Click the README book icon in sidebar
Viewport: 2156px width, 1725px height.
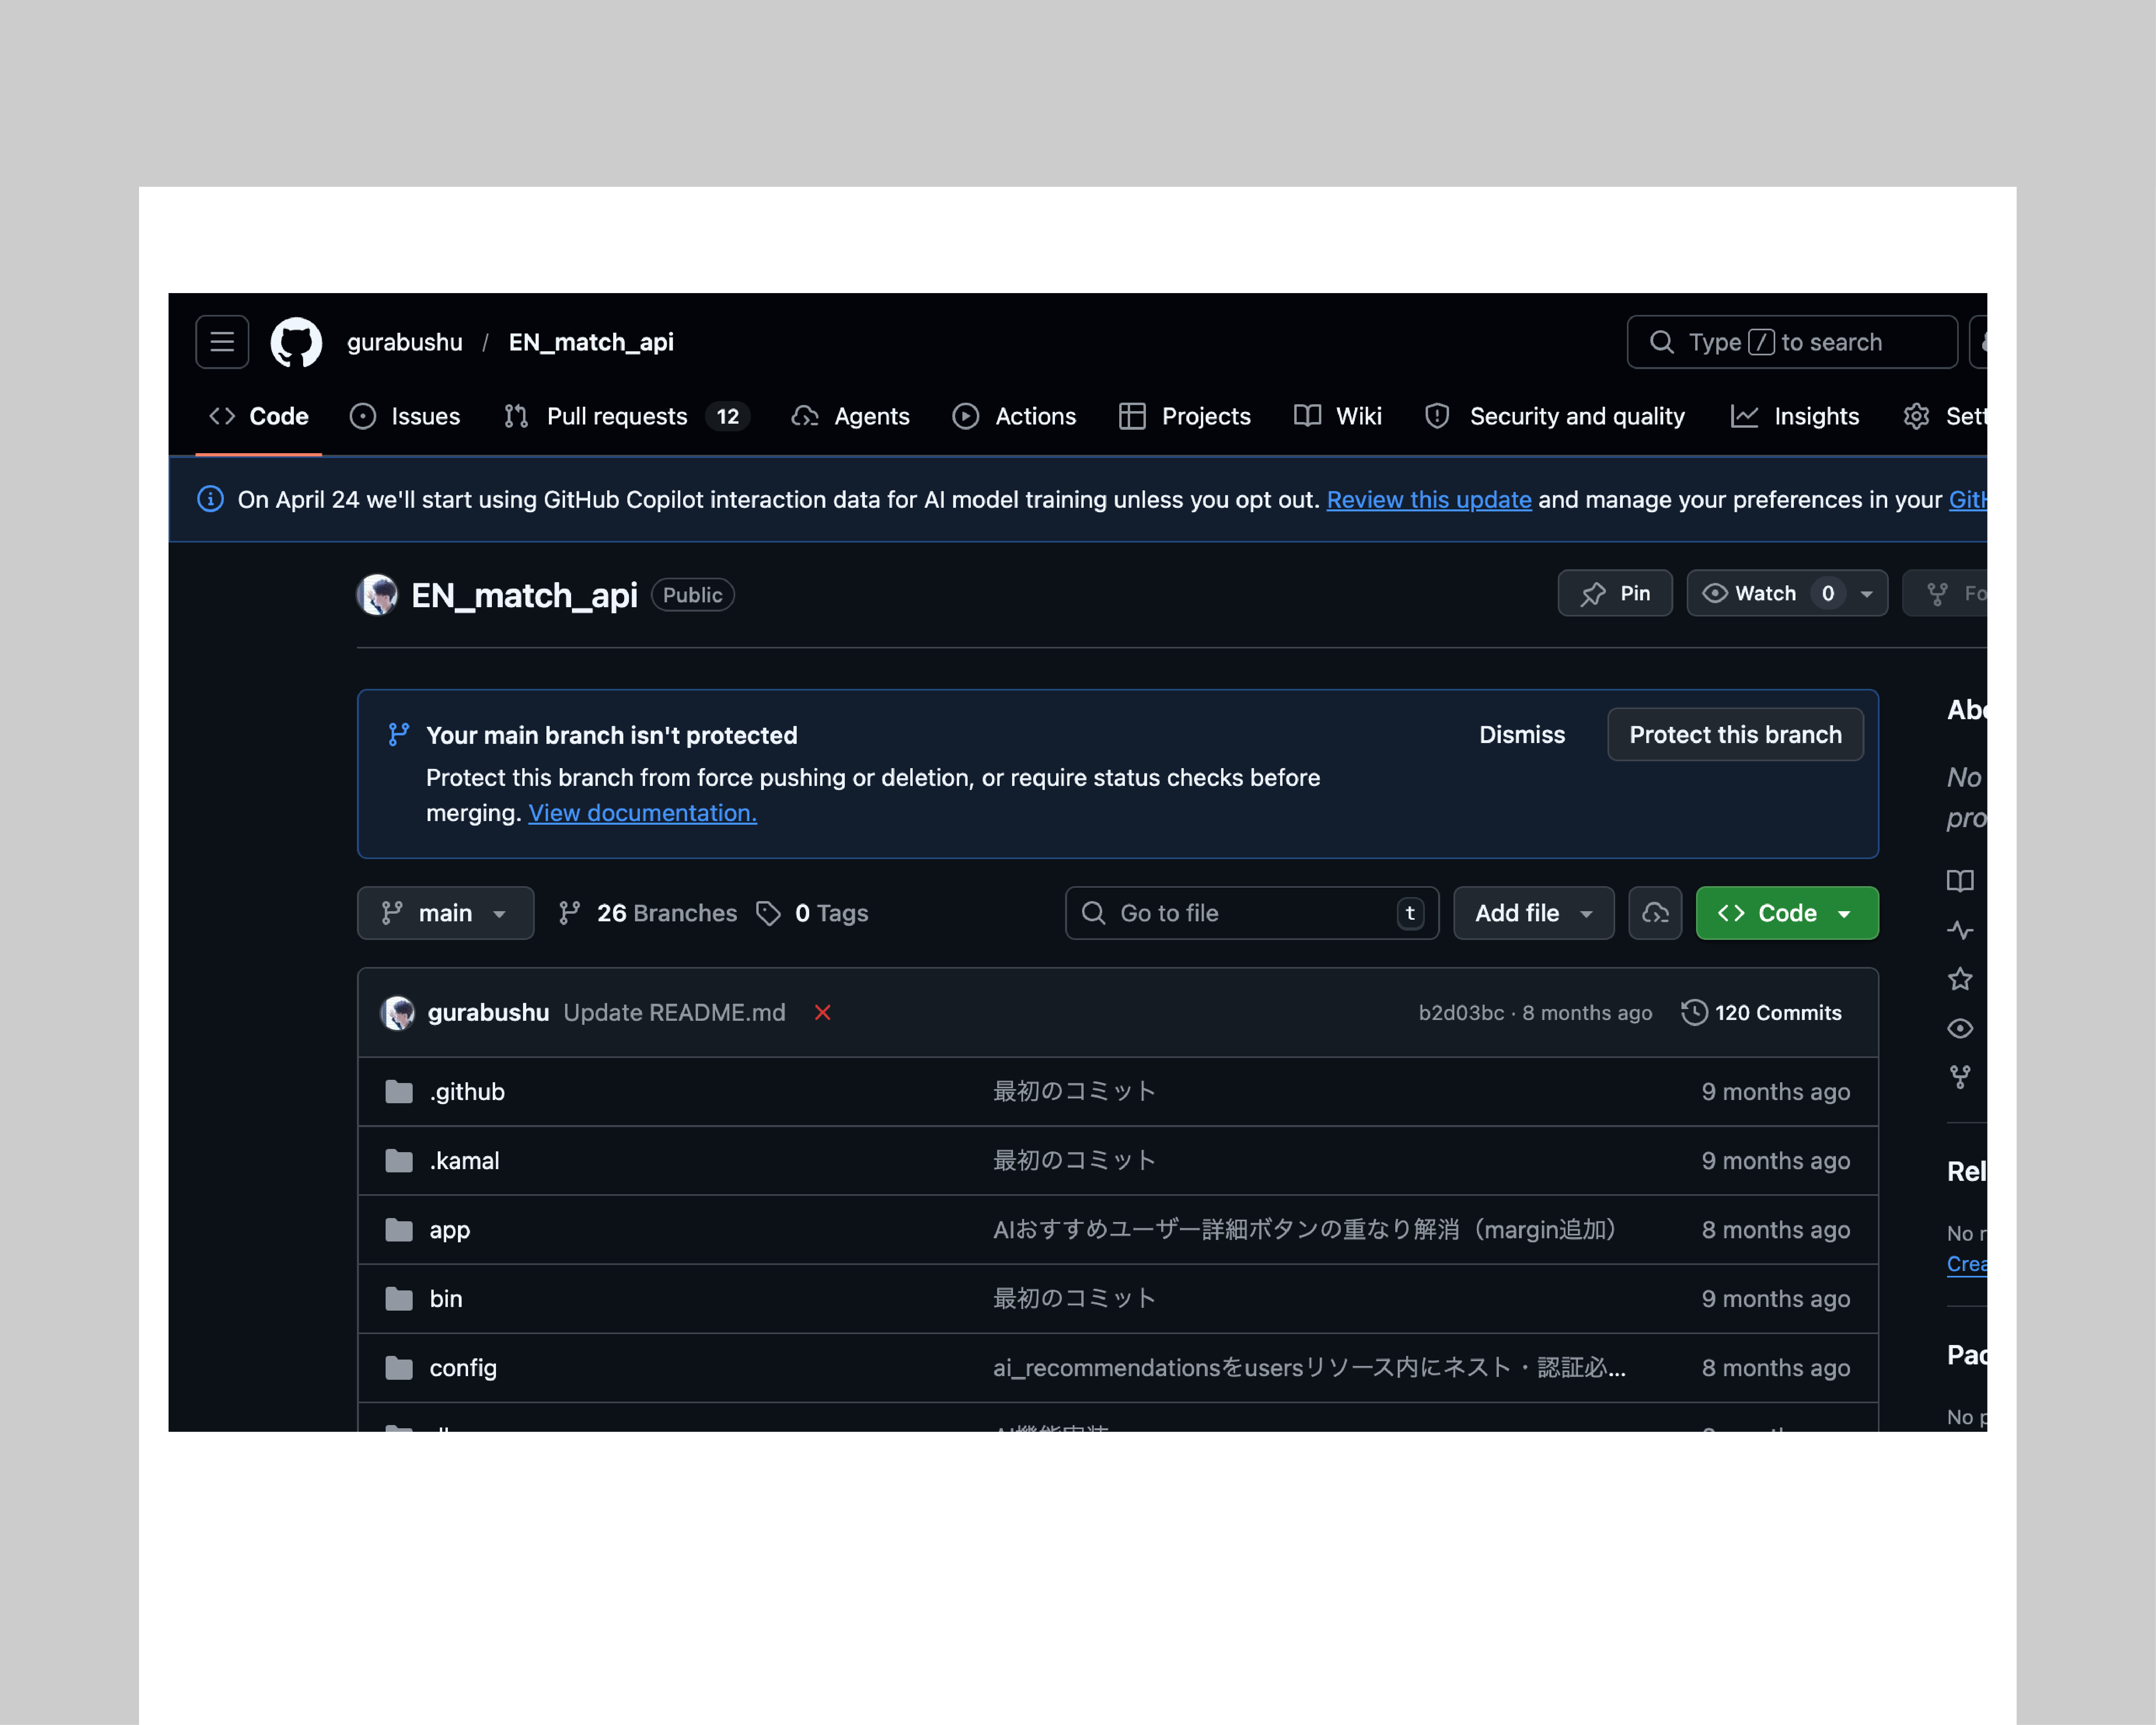[x=1959, y=881]
